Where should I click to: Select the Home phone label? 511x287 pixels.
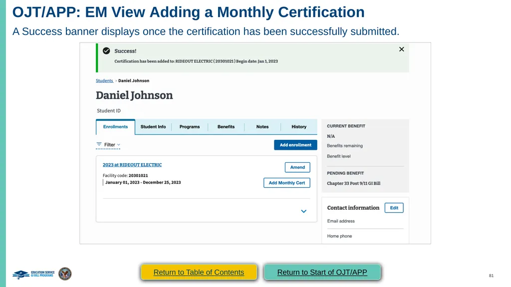(339, 236)
